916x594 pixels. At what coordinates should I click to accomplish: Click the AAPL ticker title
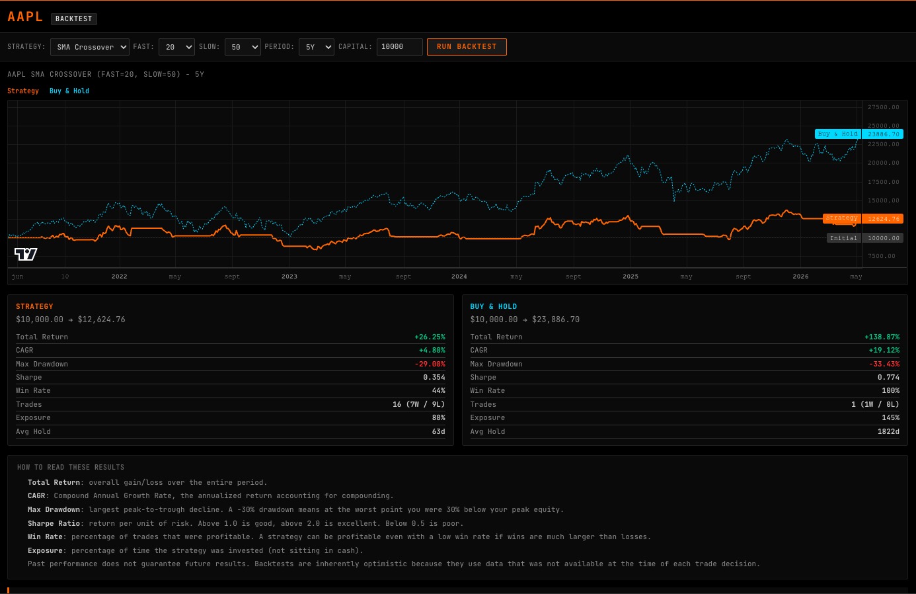(x=25, y=17)
